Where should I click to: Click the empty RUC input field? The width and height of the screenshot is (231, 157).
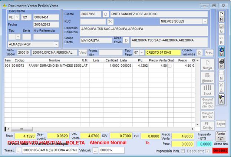point(93,21)
